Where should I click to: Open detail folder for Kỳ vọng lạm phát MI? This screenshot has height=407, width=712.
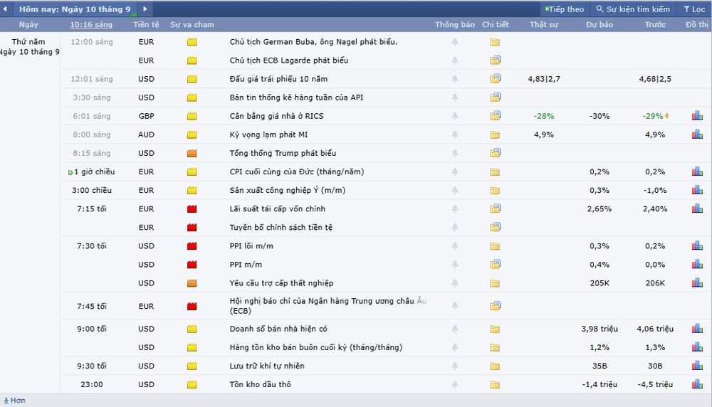[495, 134]
